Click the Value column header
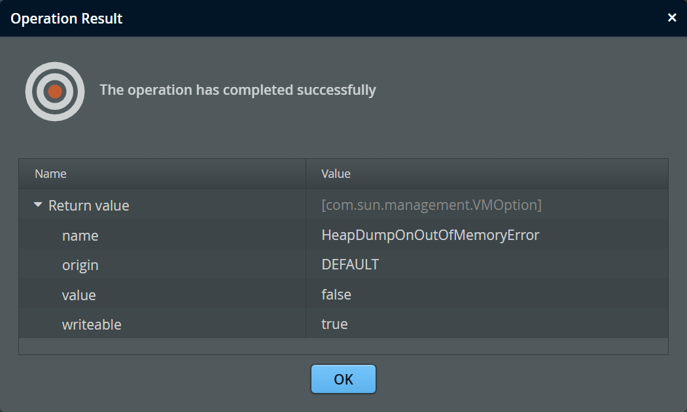The width and height of the screenshot is (687, 412). point(336,174)
